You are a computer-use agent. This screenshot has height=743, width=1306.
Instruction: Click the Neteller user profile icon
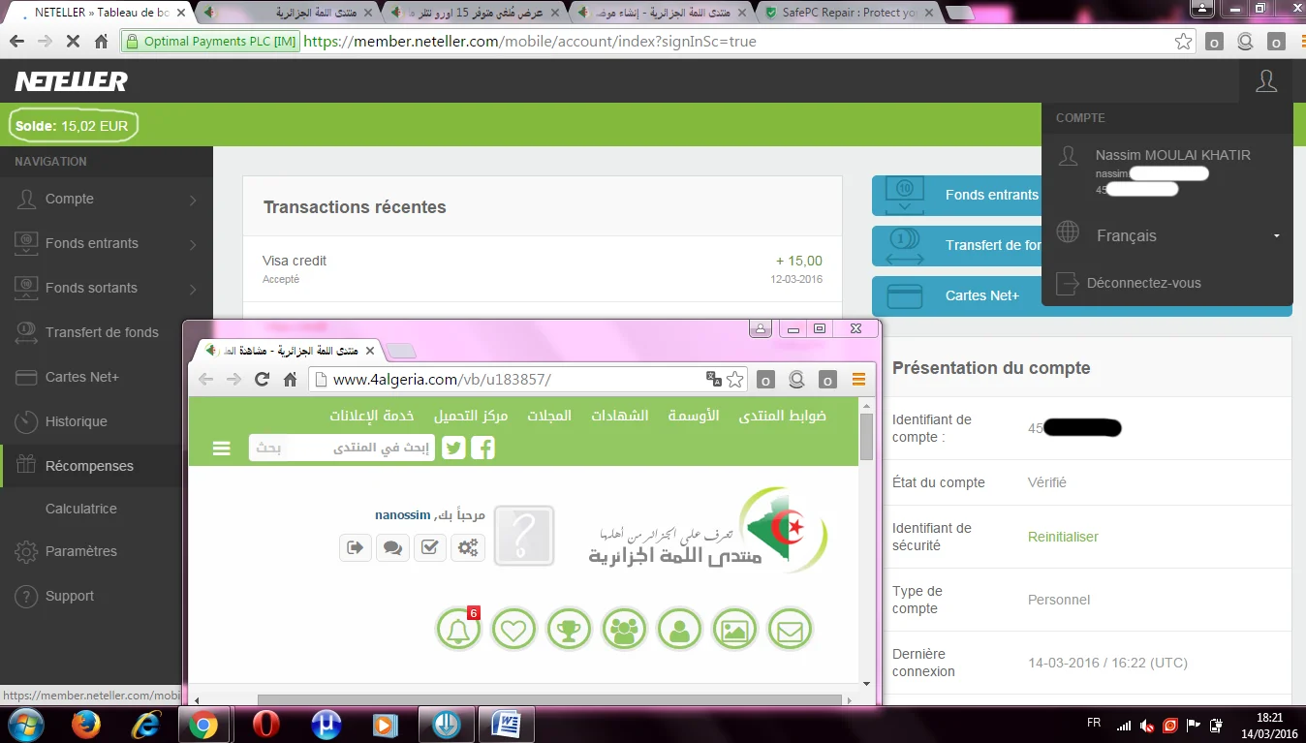click(1265, 81)
